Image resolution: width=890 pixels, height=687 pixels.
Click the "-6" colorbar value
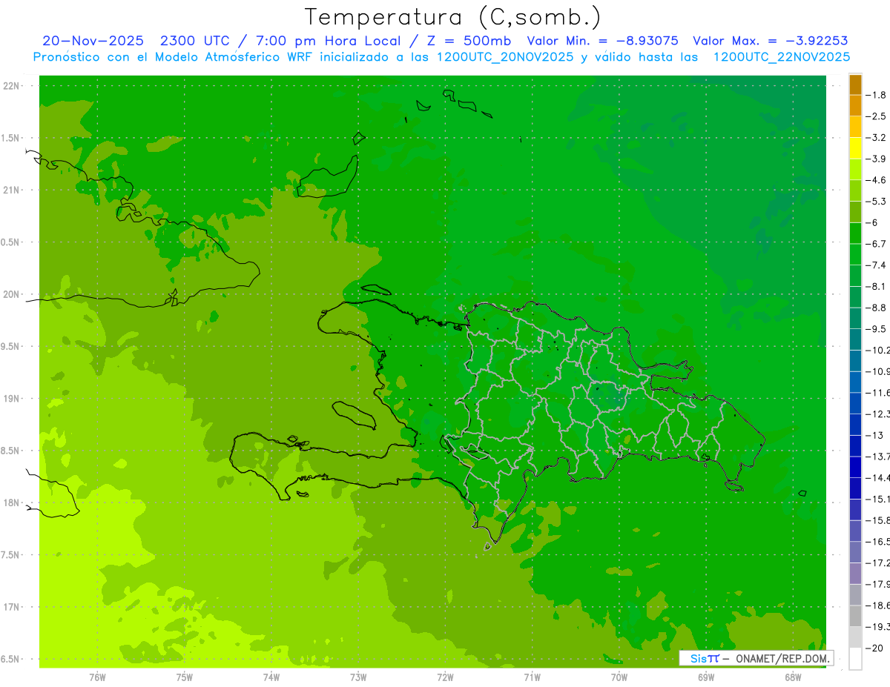[871, 223]
